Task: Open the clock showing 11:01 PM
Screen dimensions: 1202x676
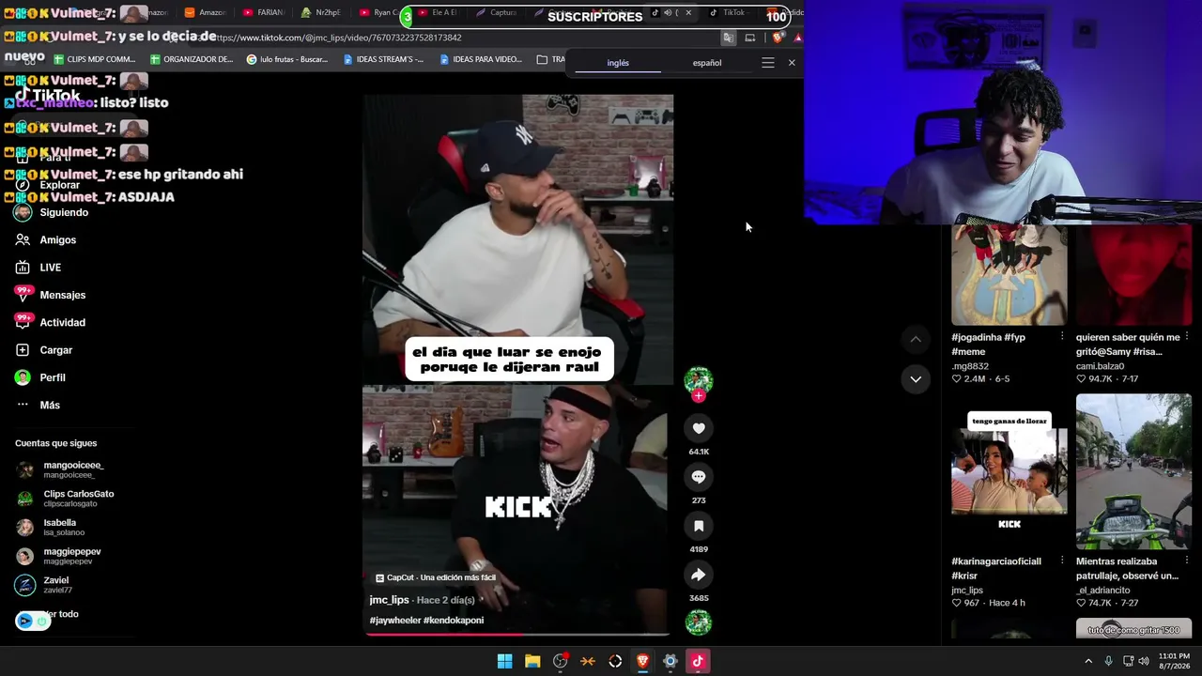Action: [1174, 661]
